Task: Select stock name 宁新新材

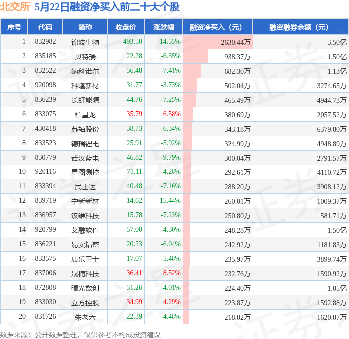Action: tap(85, 201)
